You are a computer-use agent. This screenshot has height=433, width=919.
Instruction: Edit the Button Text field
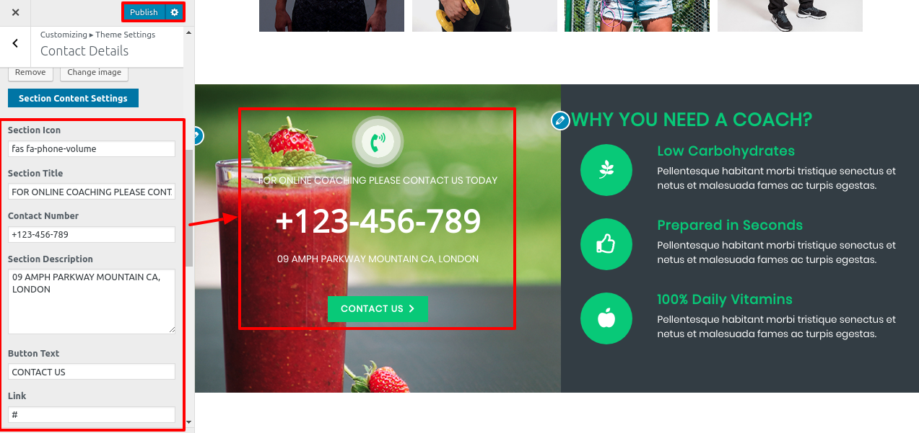(92, 372)
